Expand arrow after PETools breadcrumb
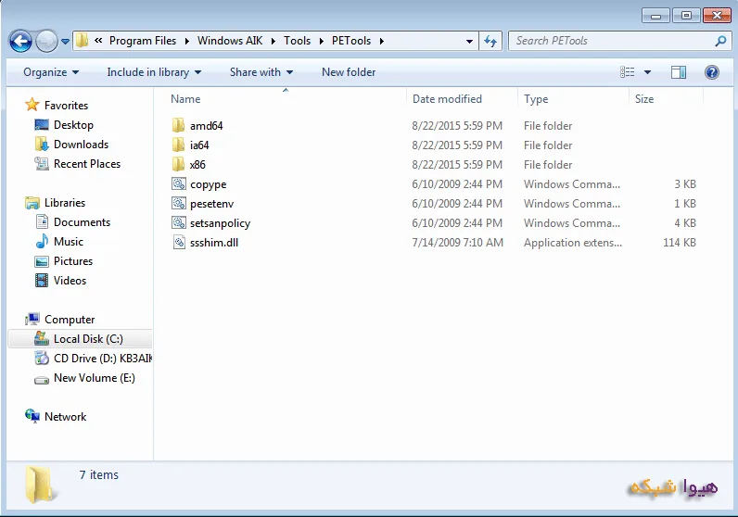The width and height of the screenshot is (738, 517). [x=382, y=41]
